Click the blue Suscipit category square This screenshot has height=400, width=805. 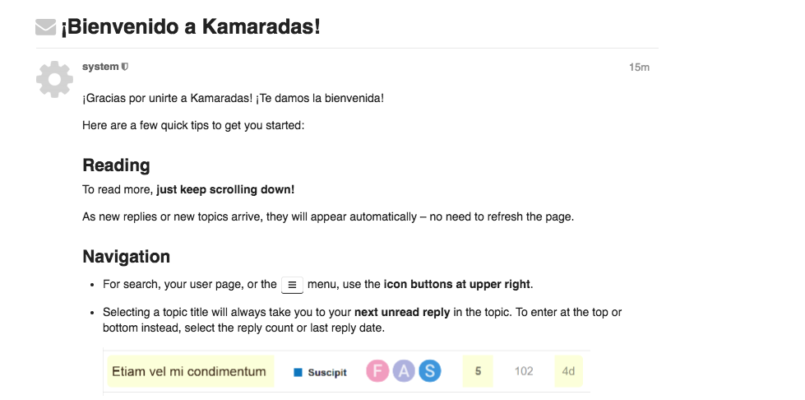tap(298, 372)
